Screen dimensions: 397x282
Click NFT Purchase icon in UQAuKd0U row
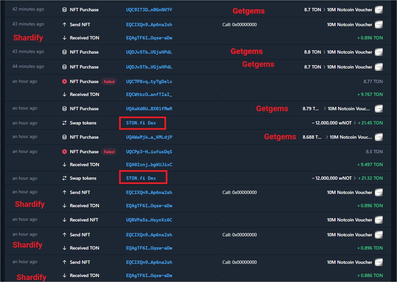click(65, 109)
